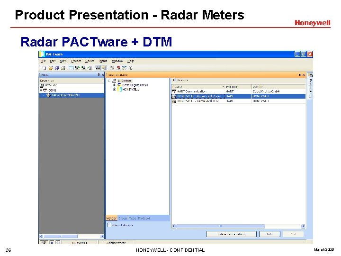The width and height of the screenshot is (341, 256).
Task: Click Project panel horizontal scrollbar thumb
Action: coord(61,236)
